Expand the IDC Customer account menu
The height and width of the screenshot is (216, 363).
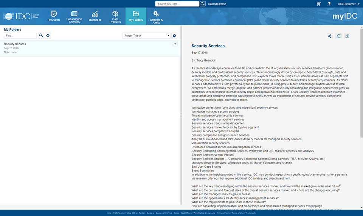pyautogui.click(x=348, y=4)
